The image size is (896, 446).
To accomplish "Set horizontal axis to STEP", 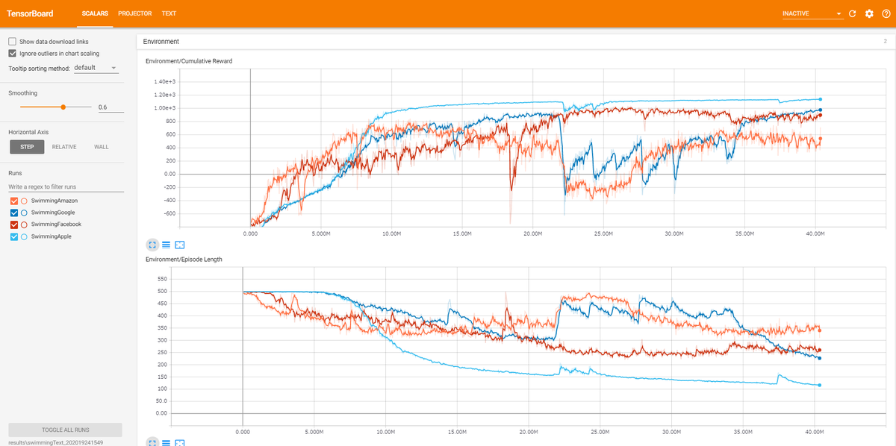I will [27, 147].
